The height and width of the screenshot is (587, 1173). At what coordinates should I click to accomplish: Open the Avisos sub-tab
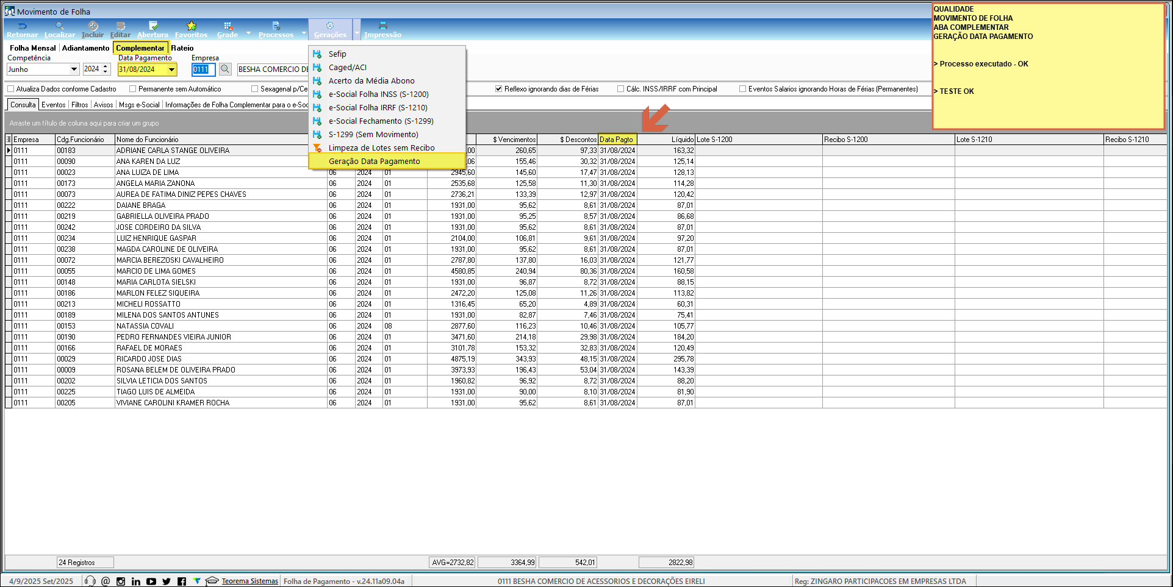tap(103, 105)
